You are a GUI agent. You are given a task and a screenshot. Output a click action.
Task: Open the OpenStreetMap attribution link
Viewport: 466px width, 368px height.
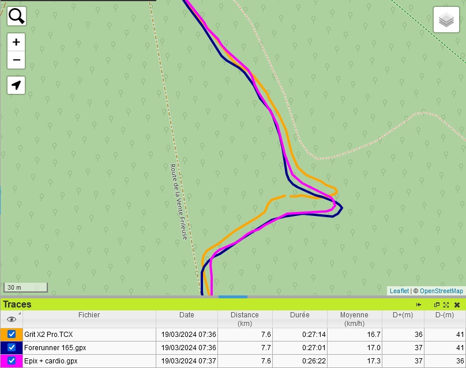pyautogui.click(x=441, y=291)
